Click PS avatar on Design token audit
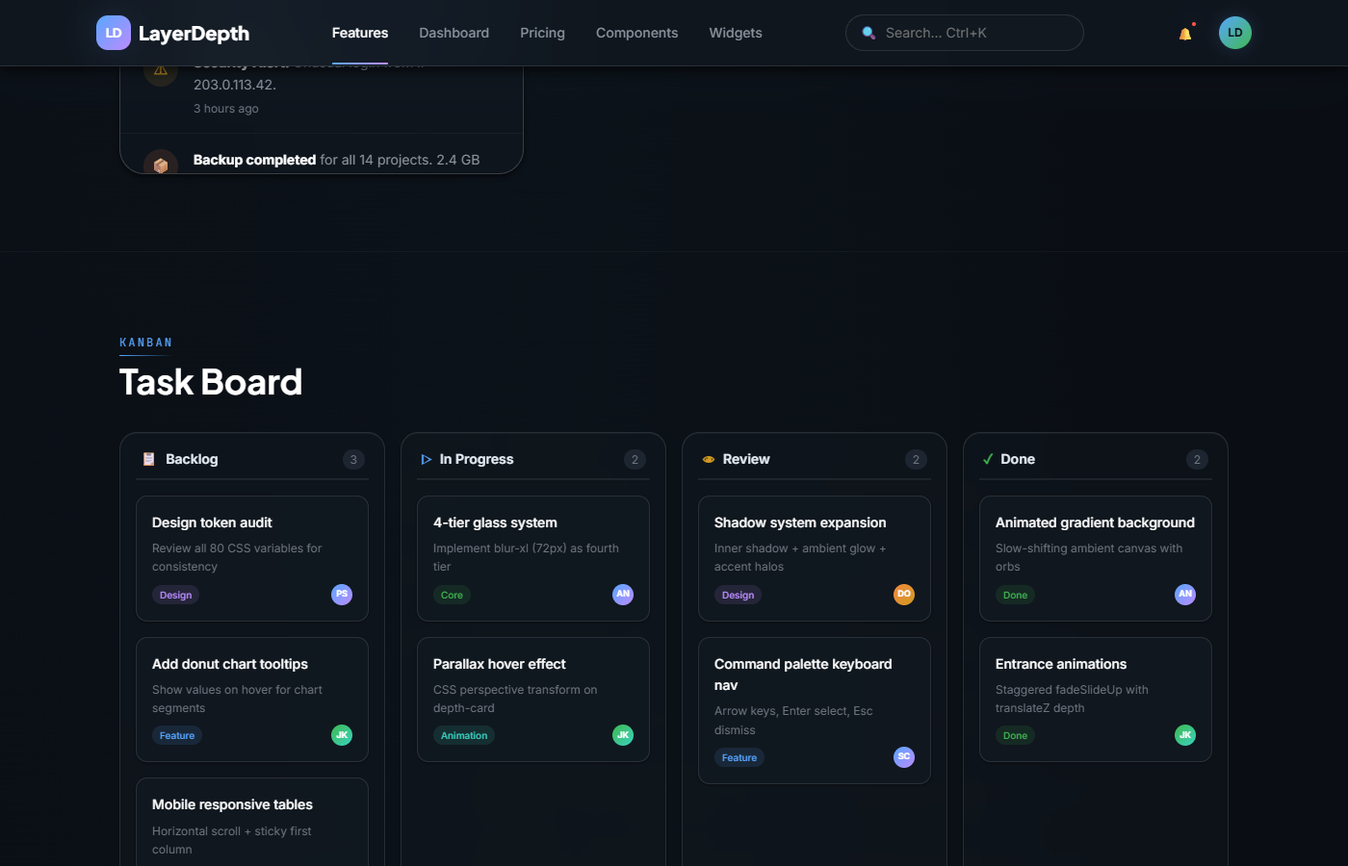Screen dimensions: 1348x866 [x=342, y=595]
